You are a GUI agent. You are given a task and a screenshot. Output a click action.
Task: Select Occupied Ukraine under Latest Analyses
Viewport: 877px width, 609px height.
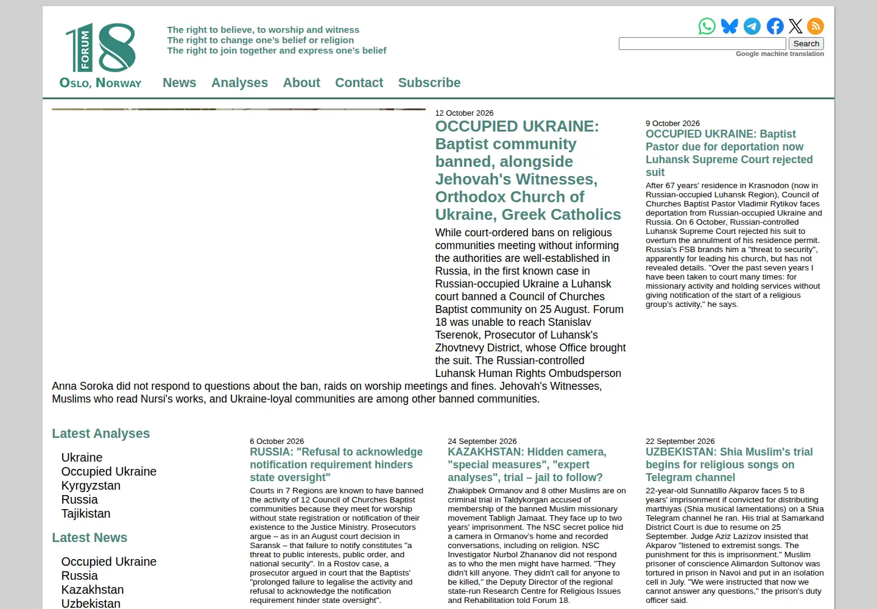click(x=109, y=471)
